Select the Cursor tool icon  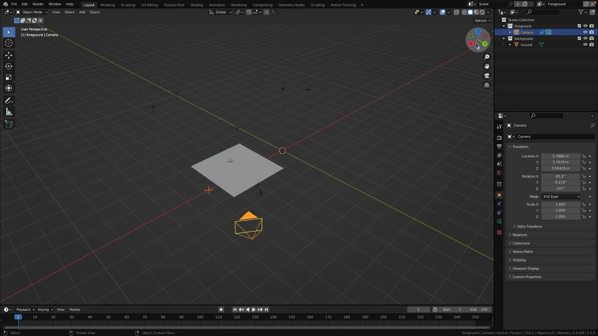pos(9,43)
